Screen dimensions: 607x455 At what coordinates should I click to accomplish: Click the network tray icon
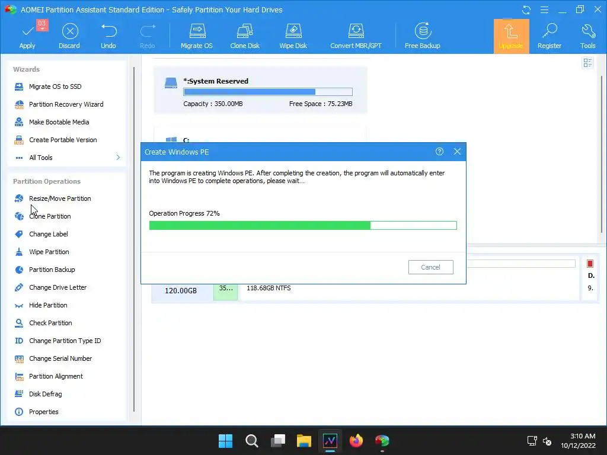pyautogui.click(x=532, y=441)
